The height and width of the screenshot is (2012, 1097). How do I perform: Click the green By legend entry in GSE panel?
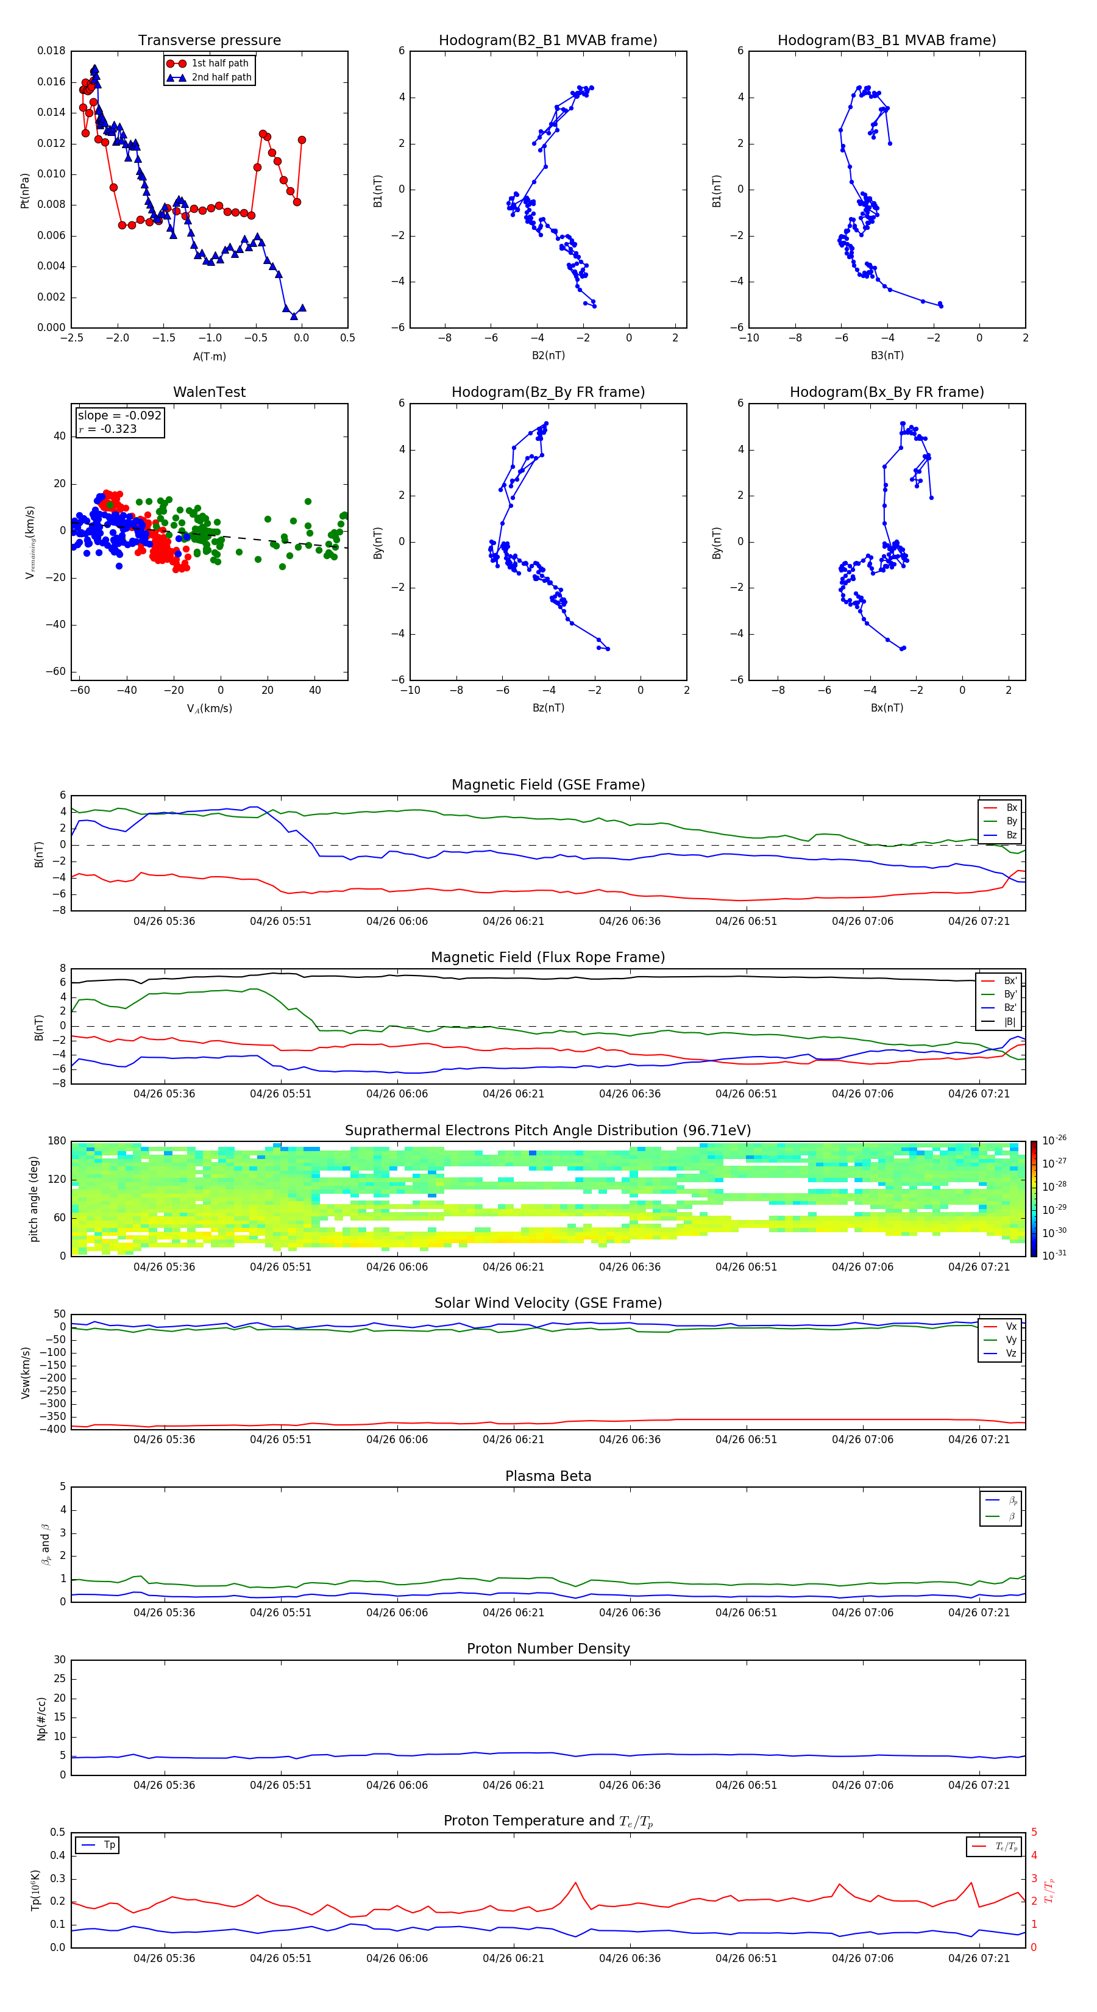point(1000,821)
